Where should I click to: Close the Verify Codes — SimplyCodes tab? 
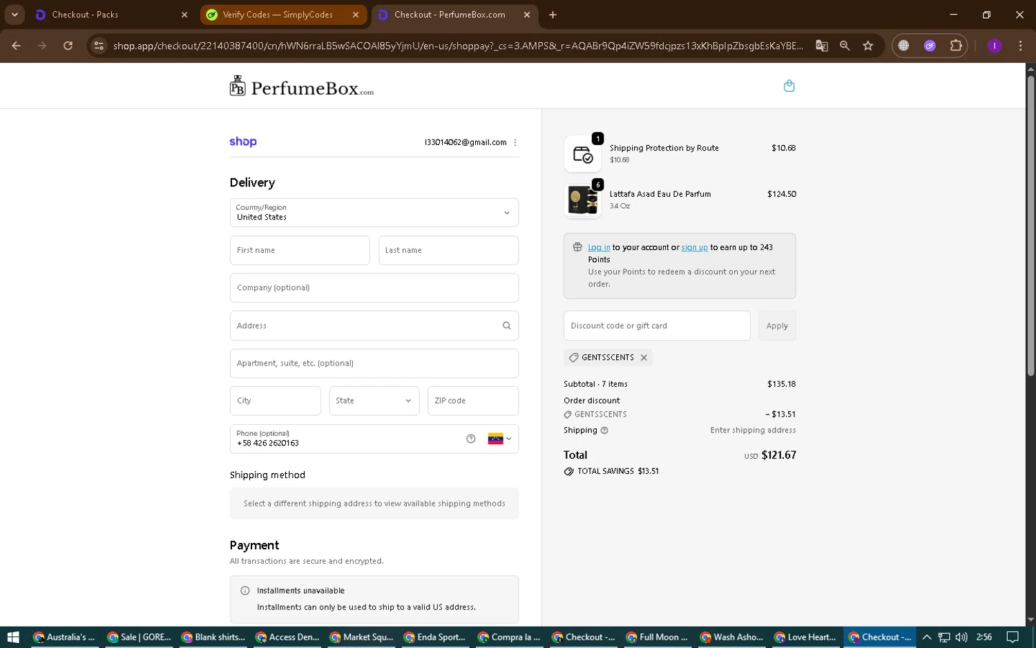(356, 15)
